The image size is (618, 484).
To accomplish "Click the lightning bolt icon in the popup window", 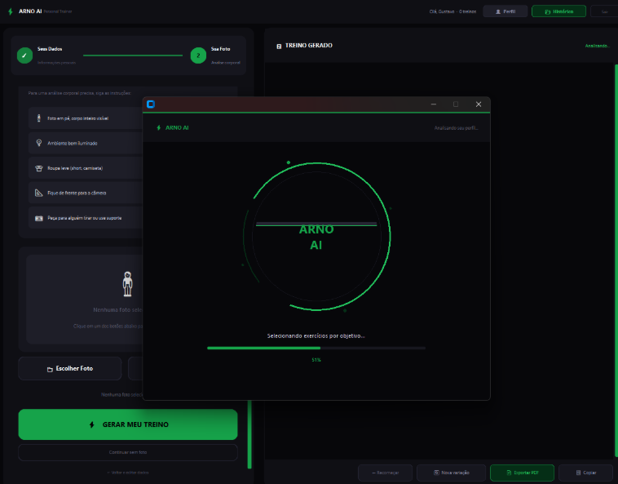I will 159,128.
